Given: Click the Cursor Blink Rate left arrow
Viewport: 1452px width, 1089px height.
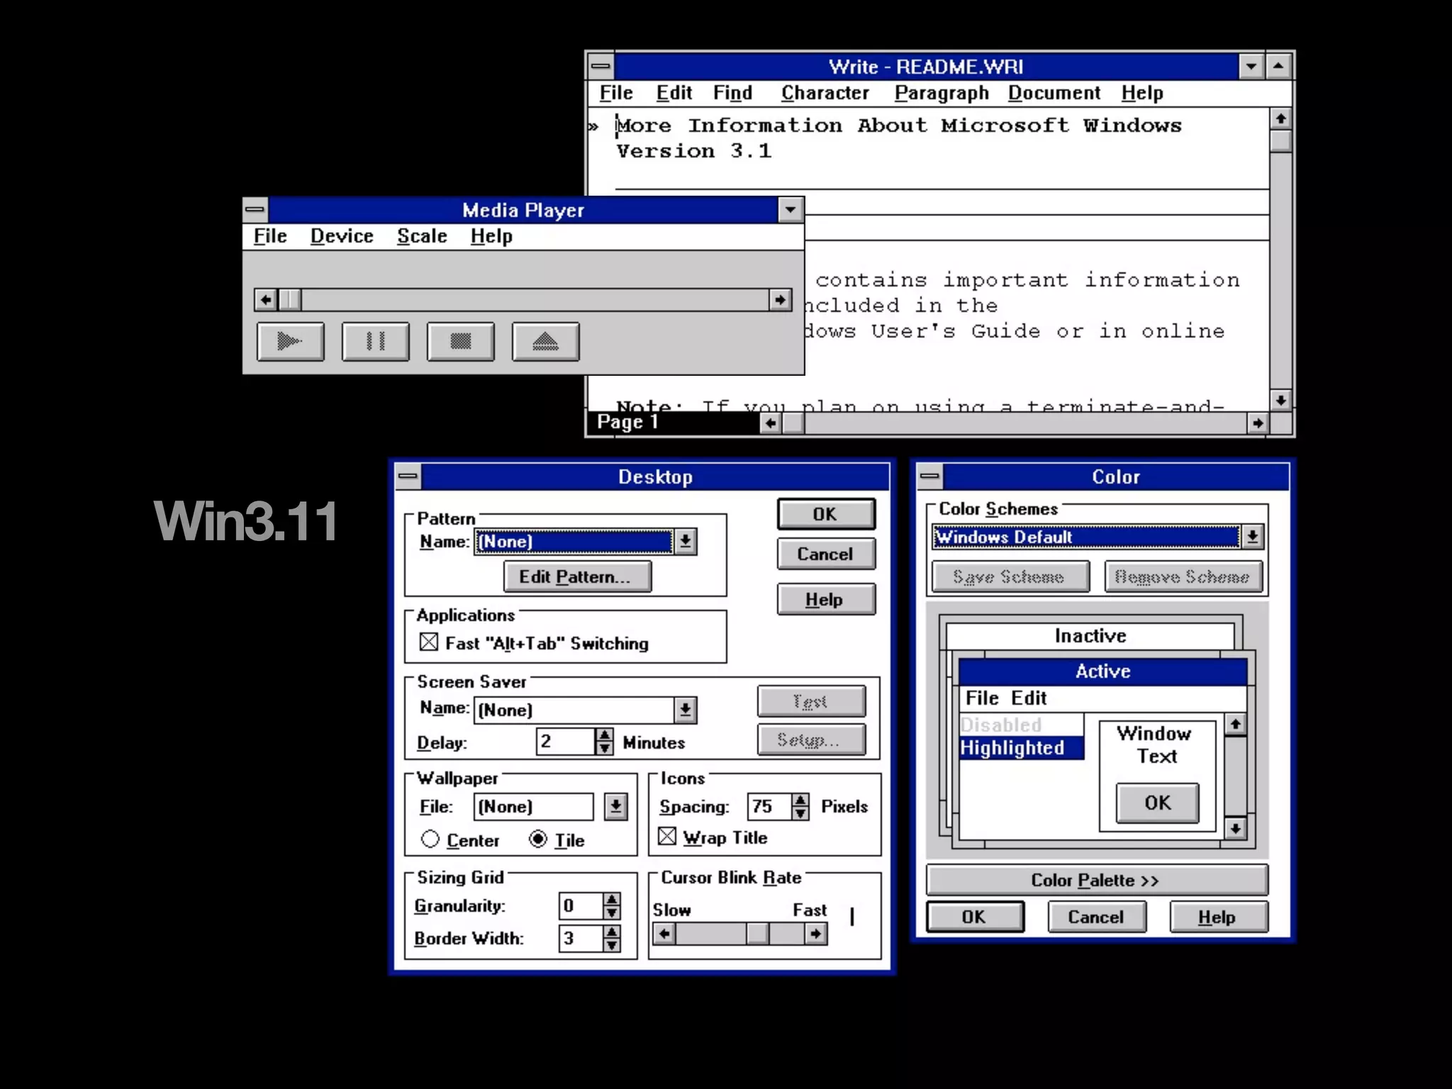Looking at the screenshot, I should (x=664, y=934).
